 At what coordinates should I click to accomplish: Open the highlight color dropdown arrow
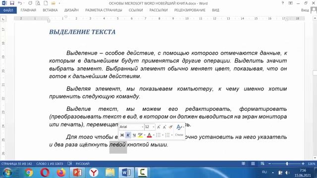click(145, 135)
